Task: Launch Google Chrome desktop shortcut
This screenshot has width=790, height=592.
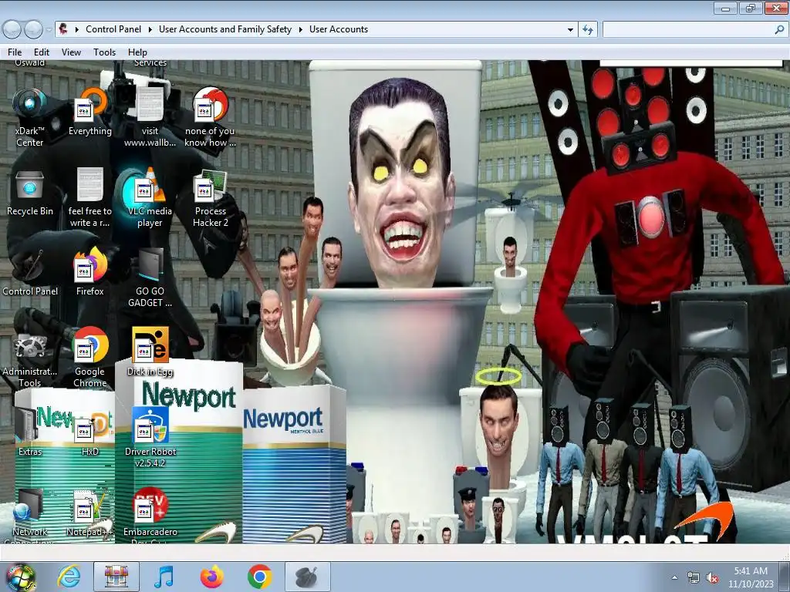Action: (89, 358)
